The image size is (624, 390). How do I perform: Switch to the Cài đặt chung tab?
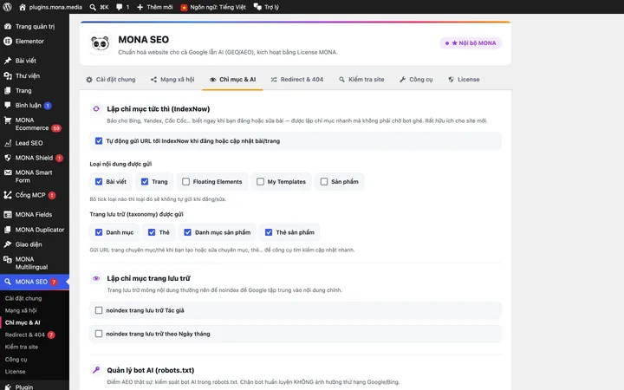tap(111, 79)
